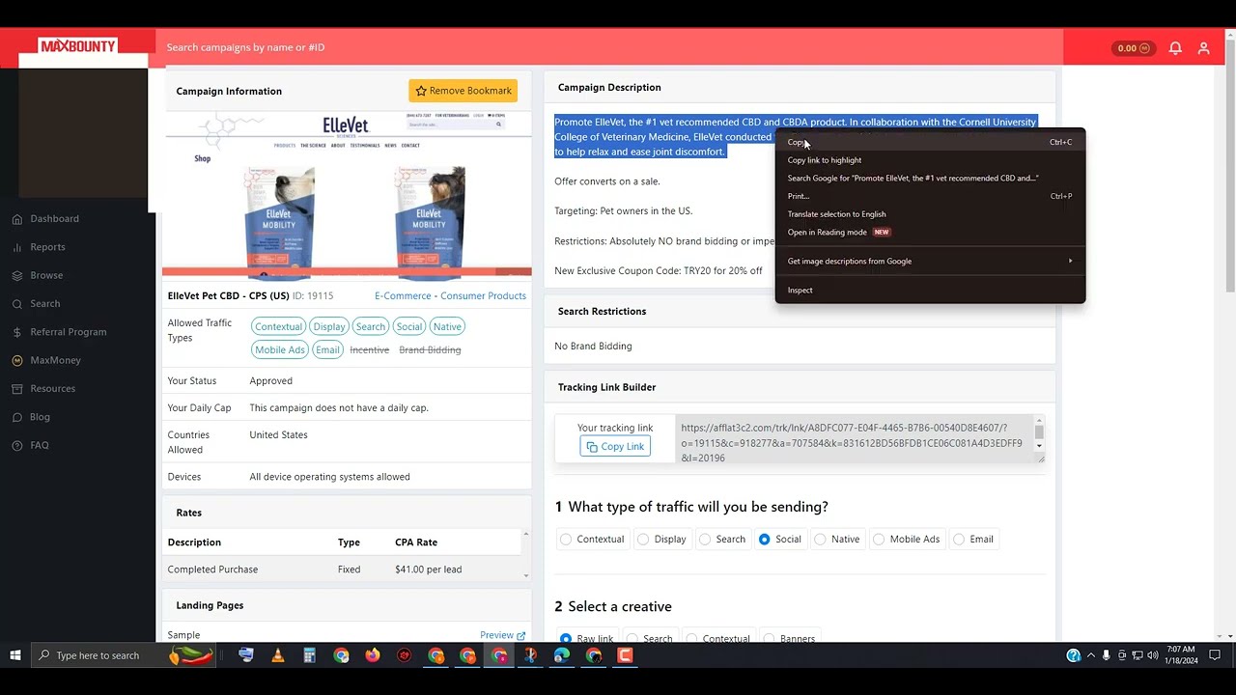Click the taskbar help icon
1236x695 pixels.
(1073, 655)
